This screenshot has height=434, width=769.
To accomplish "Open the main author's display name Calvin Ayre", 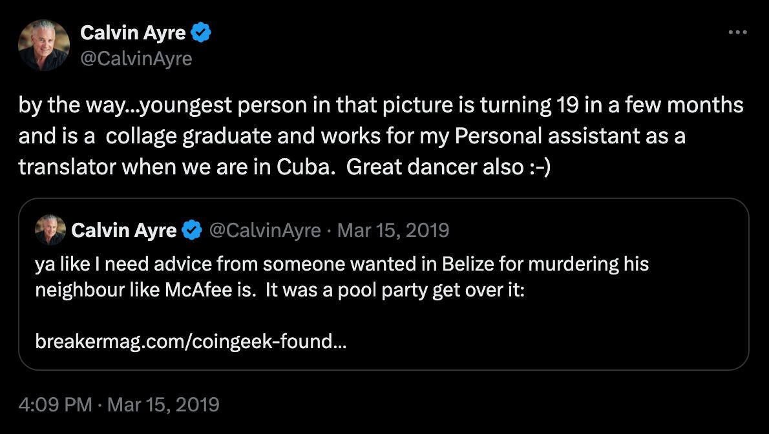I will (132, 32).
